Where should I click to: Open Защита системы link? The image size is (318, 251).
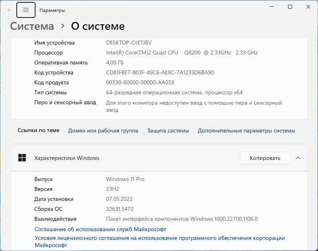point(168,130)
